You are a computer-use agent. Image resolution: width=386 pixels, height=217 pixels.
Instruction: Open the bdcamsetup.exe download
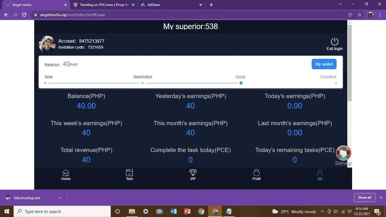coord(27,198)
